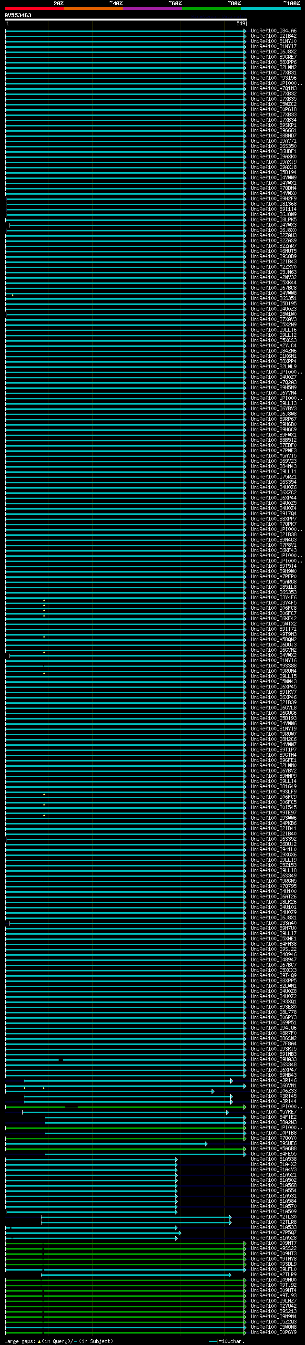Viewport: 305px width, 1345px height.
Task: Select hit label UniRef100_B9T1P7
Action: point(274,750)
